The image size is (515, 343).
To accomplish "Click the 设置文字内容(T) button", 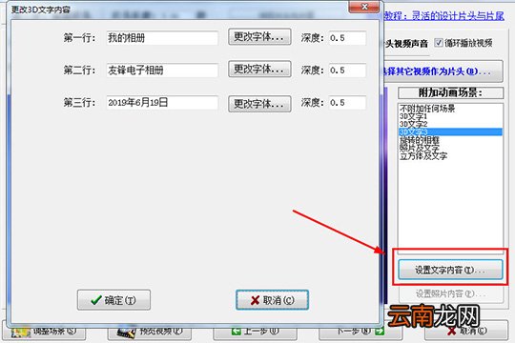I will pyautogui.click(x=450, y=270).
